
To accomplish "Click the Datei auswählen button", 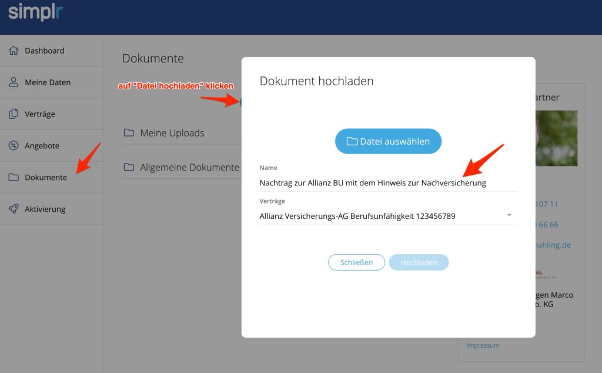I will (388, 141).
